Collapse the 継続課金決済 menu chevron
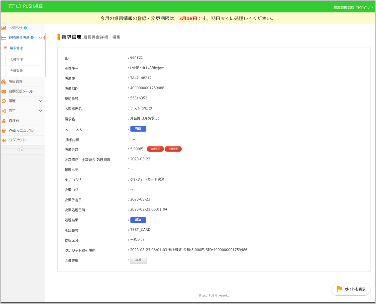The width and height of the screenshot is (376, 304). (x=40, y=38)
